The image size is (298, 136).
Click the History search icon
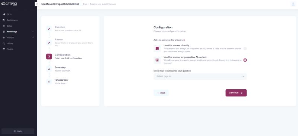coord(4,43)
